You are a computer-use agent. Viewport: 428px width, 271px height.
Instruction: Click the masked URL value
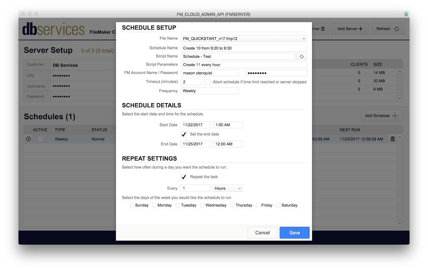pos(61,76)
